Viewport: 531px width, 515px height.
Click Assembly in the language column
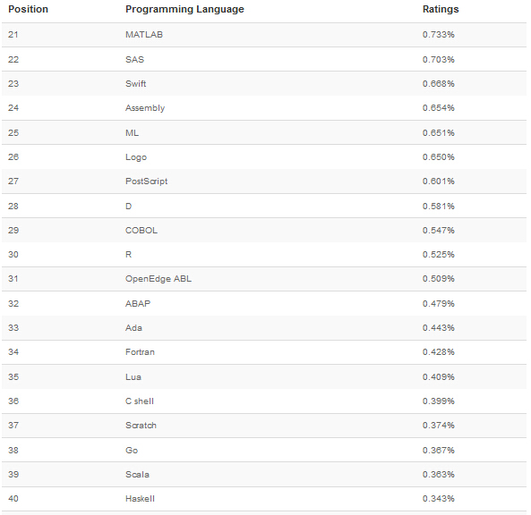[145, 108]
